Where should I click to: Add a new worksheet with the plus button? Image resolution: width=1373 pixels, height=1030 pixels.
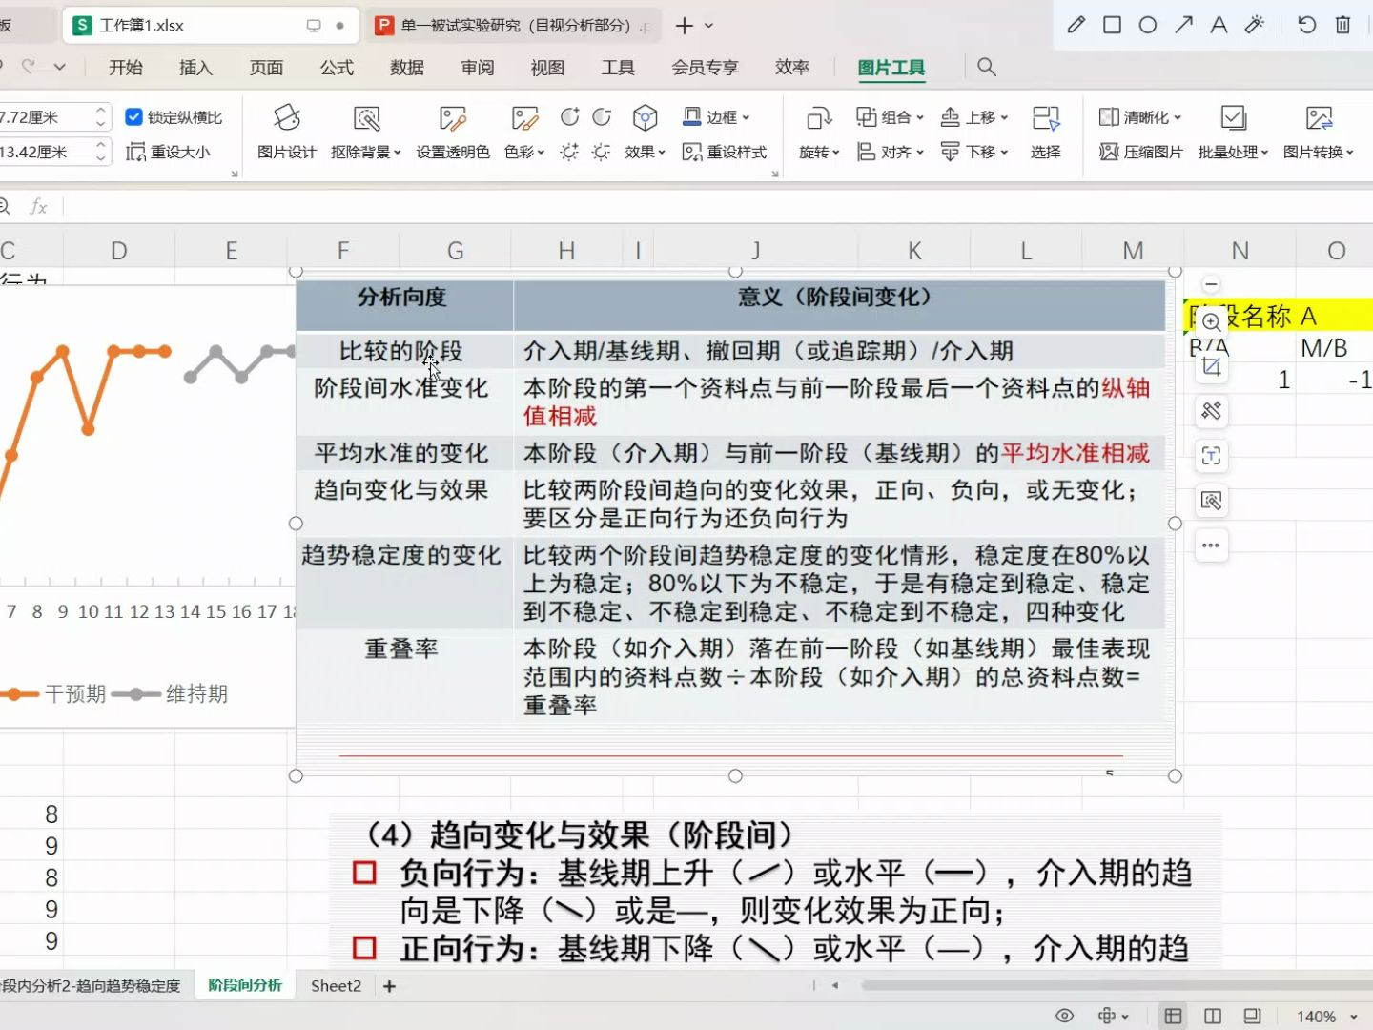pyautogui.click(x=389, y=985)
